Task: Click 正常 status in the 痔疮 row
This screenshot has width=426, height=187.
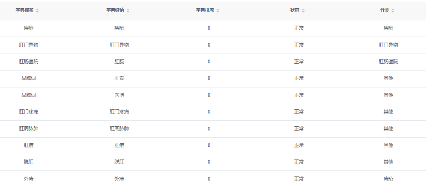Action: tap(299, 28)
